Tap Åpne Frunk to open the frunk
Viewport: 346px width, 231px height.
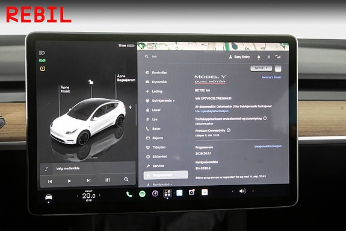click(x=65, y=89)
